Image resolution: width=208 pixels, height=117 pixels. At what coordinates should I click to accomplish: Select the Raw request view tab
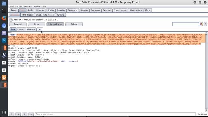[13, 29]
